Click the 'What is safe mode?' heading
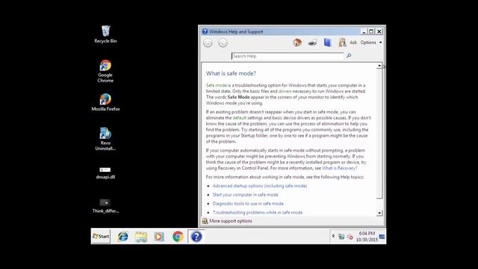The image size is (478, 269). (231, 73)
